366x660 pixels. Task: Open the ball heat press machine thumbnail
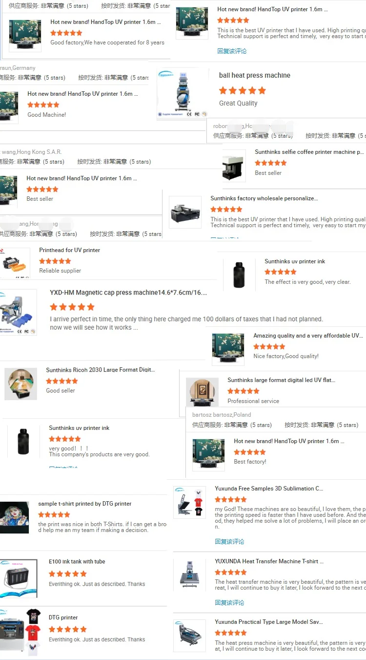(x=179, y=94)
